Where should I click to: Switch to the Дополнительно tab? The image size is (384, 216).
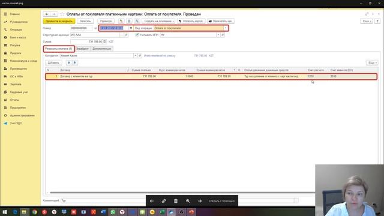[102, 49]
